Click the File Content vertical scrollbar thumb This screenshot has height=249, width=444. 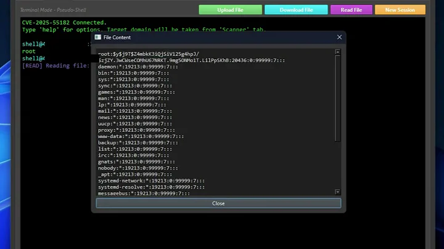point(337,98)
